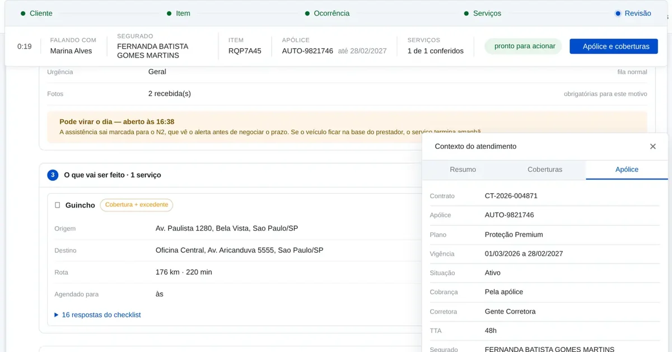The width and height of the screenshot is (672, 352).
Task: Go to the Ocorrência step
Action: (x=328, y=13)
